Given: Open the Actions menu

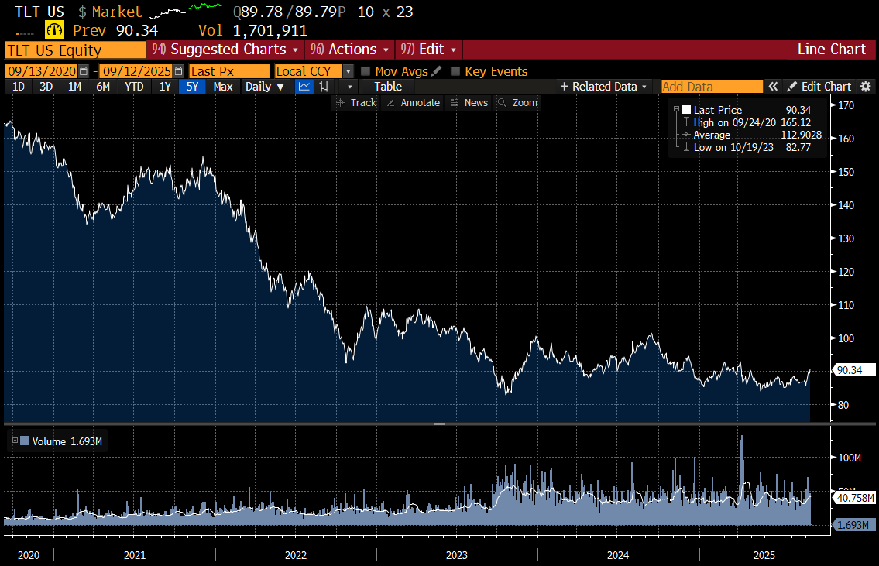Looking at the screenshot, I should point(349,50).
